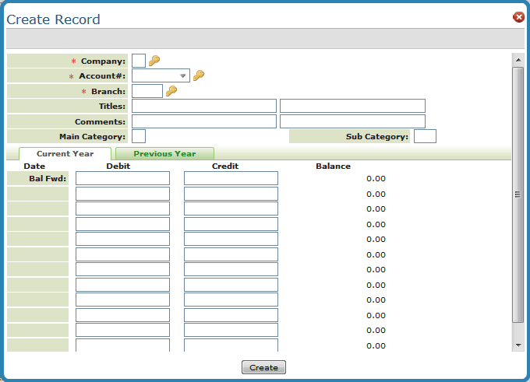Image resolution: width=530 pixels, height=382 pixels.
Task: Click the vertical scrollbar thumb
Action: tap(518, 195)
